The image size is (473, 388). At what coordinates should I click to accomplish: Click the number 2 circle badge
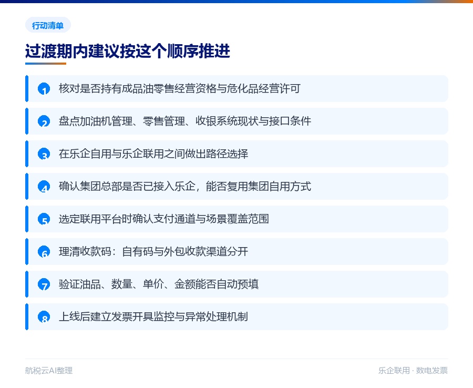[x=44, y=121]
